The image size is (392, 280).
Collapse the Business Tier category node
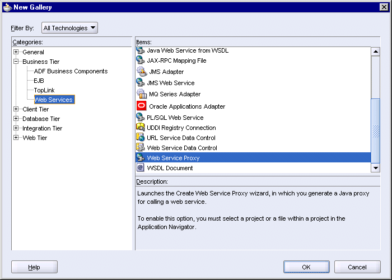(x=16, y=61)
